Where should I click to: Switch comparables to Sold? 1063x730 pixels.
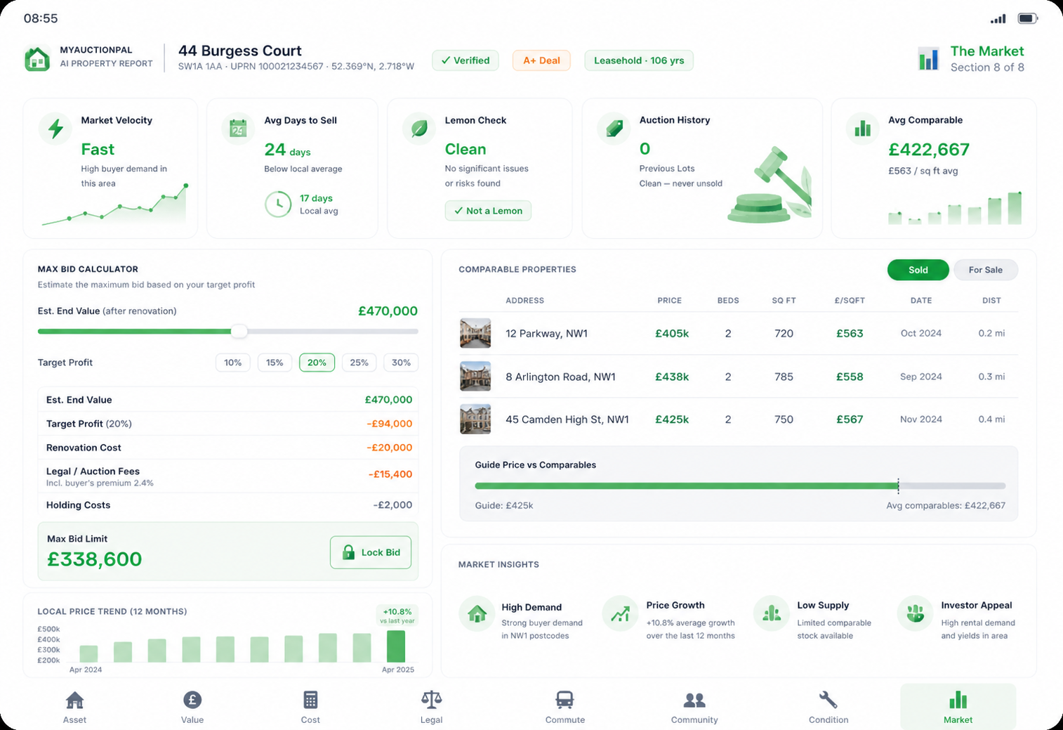918,270
